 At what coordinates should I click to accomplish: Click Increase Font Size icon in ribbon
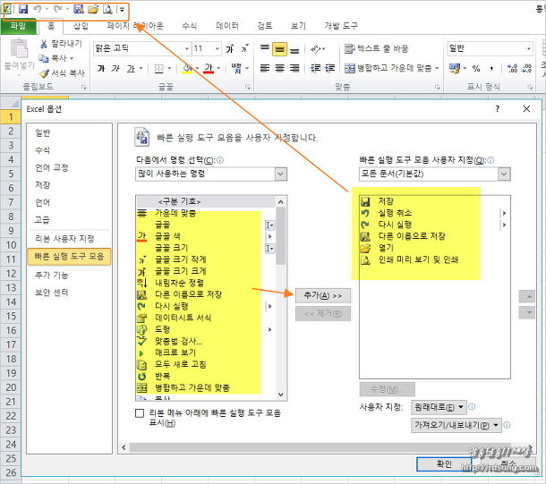coord(229,48)
